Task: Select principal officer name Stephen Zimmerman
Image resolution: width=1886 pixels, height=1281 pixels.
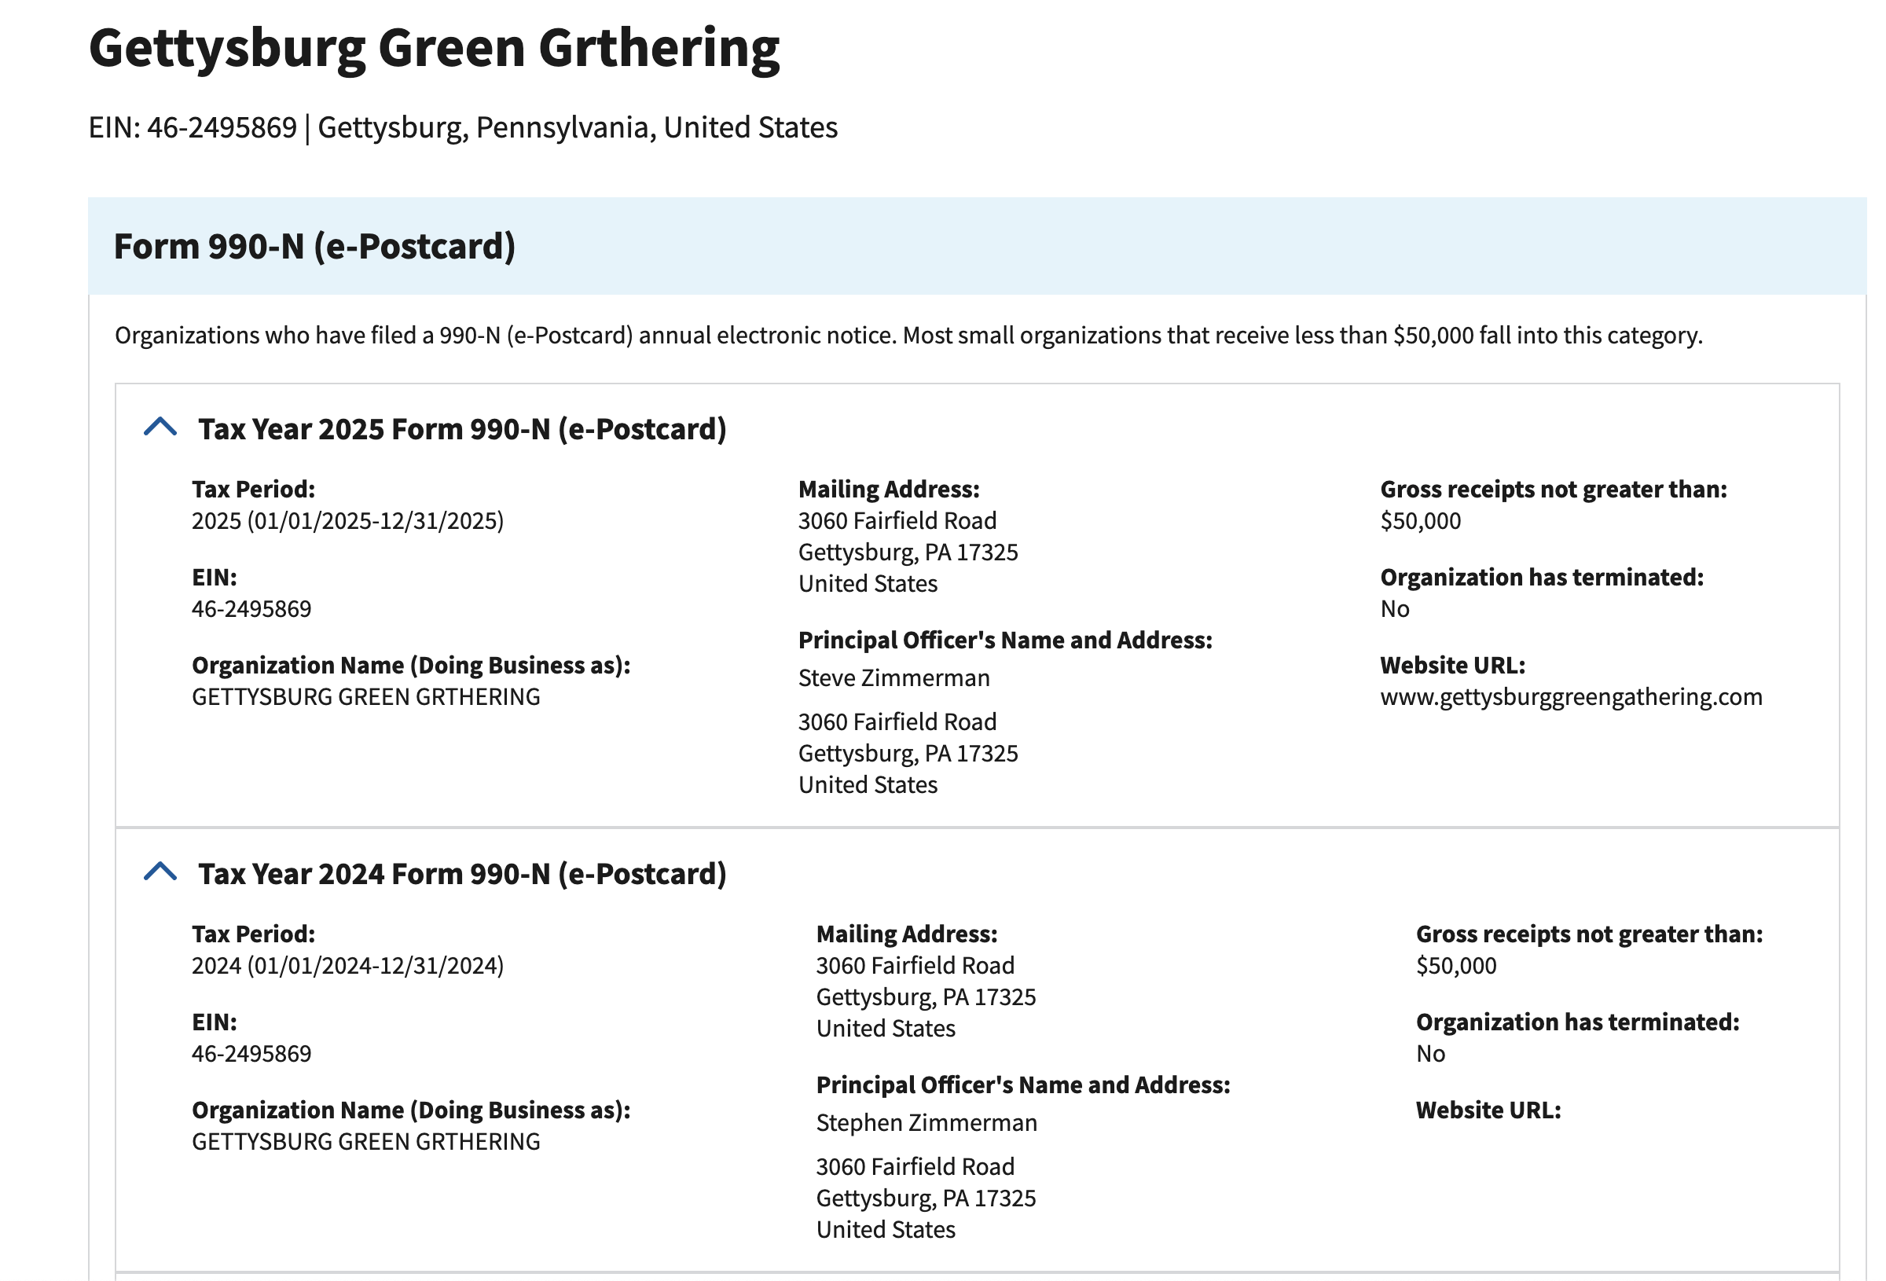Action: click(926, 1123)
